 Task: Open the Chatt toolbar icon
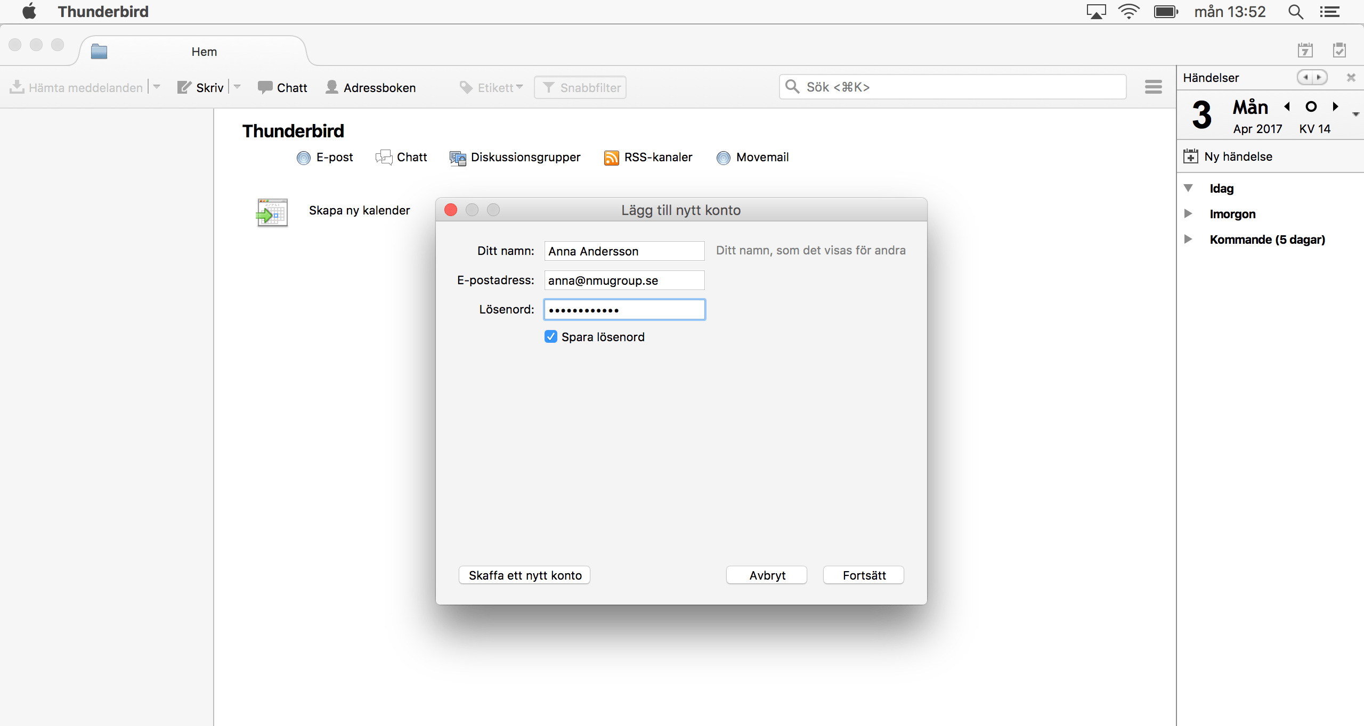click(x=265, y=87)
